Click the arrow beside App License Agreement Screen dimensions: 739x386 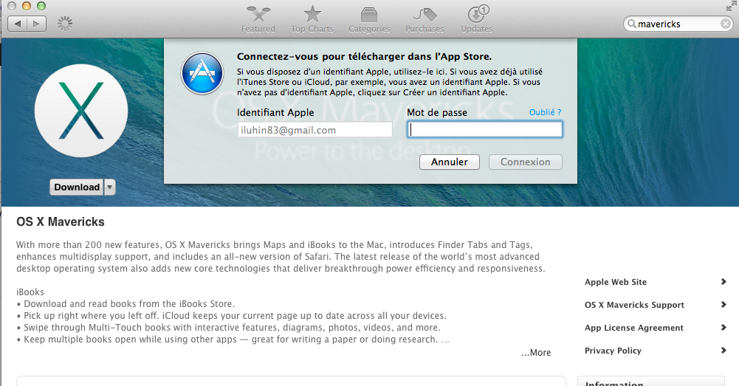tap(723, 328)
